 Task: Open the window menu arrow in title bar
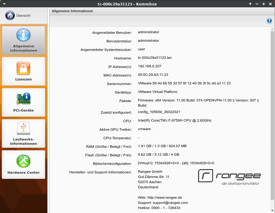coord(4,4)
